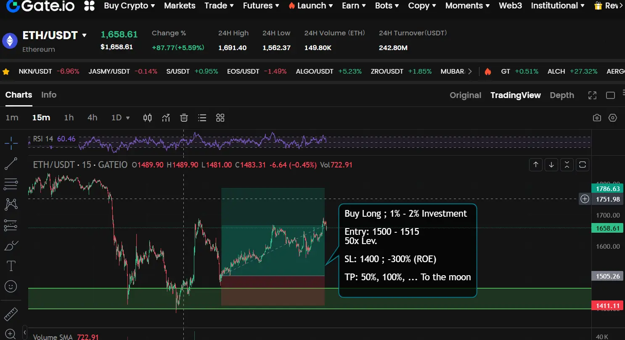The width and height of the screenshot is (625, 340).
Task: Select the ruler measure tool
Action: point(11,314)
